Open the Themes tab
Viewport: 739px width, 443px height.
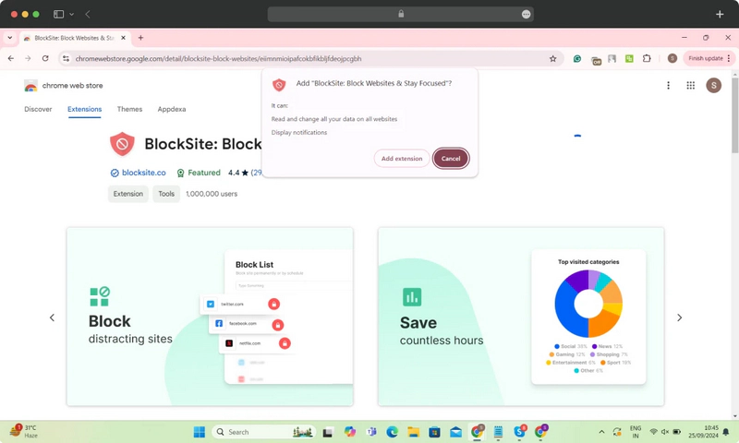[129, 109]
